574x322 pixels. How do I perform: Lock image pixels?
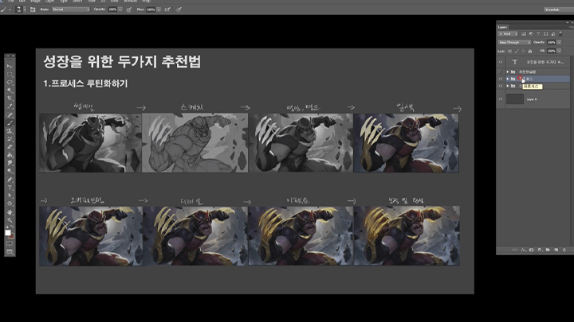click(517, 51)
